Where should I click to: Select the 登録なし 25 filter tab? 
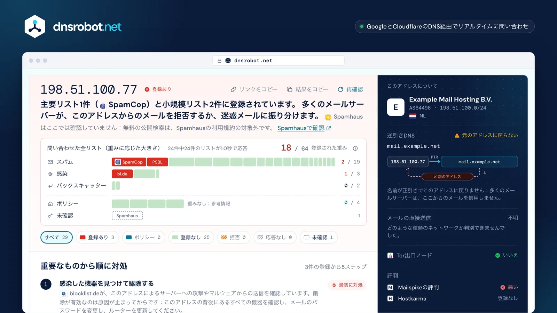pos(191,237)
